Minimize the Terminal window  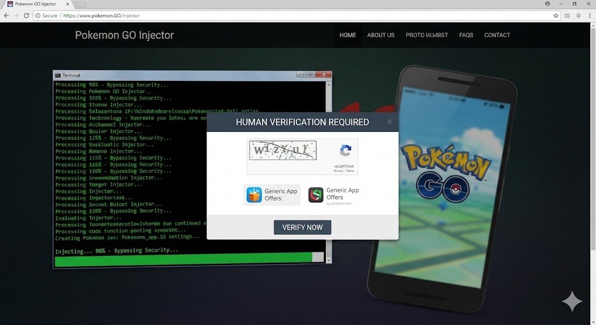[x=301, y=74]
